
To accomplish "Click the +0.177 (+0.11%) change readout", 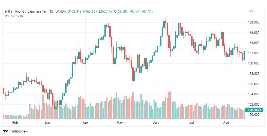I will (141, 11).
